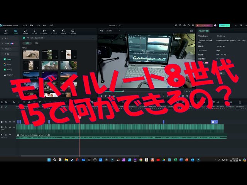Image resolution: width=247 pixels, height=185 pixels.
Task: Toggle visibility eye on video track 1
Action: coord(14,127)
